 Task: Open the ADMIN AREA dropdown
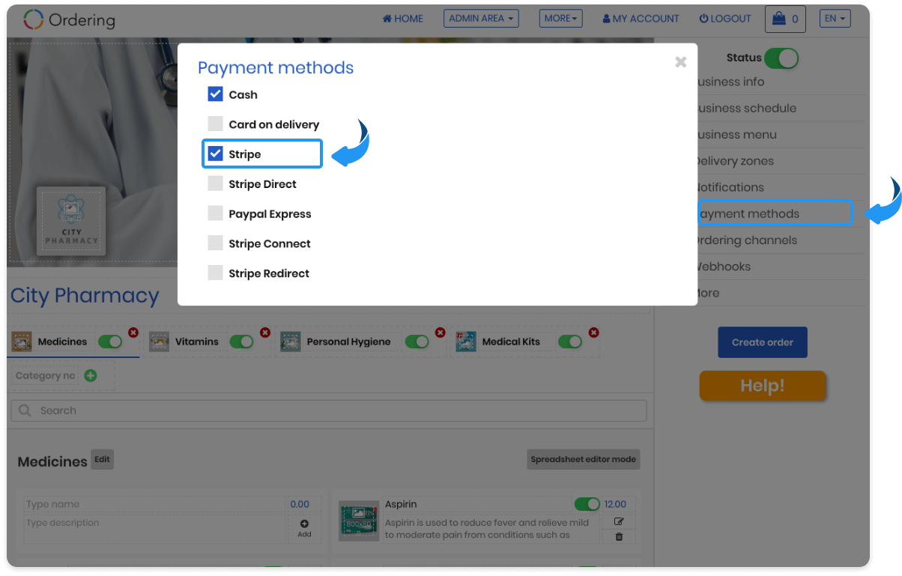481,19
